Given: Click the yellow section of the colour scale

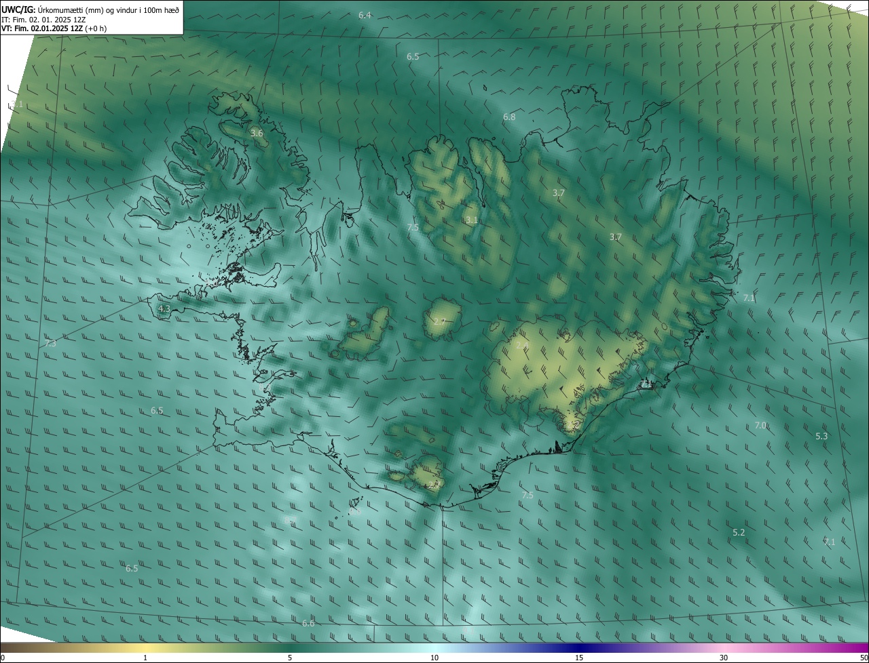Looking at the screenshot, I should (146, 648).
